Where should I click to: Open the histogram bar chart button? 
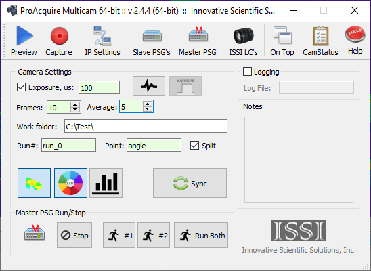(x=106, y=183)
